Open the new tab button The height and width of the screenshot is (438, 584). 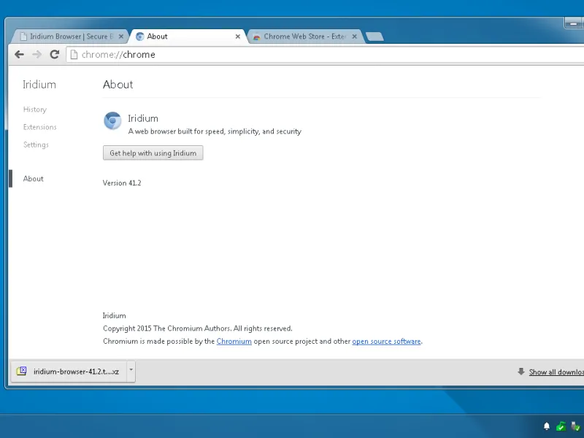point(374,36)
